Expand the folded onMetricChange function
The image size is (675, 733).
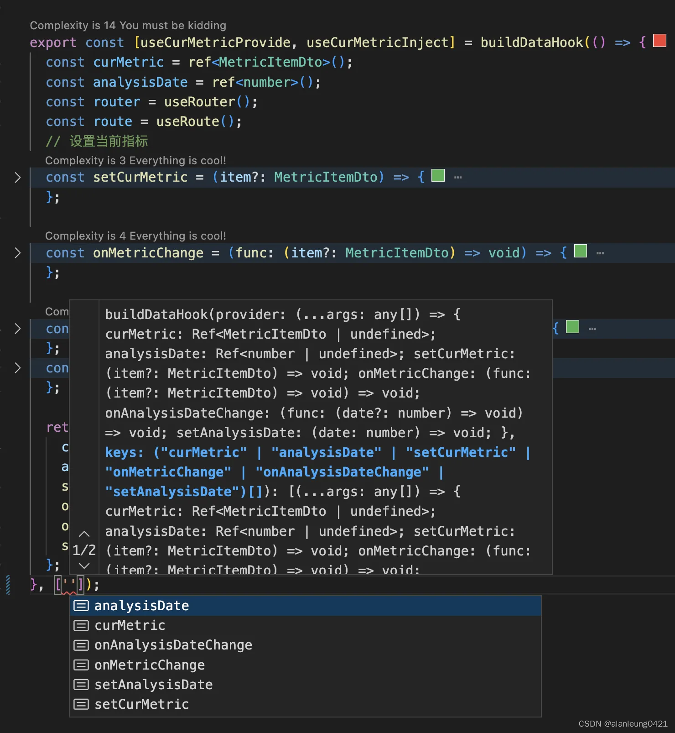(x=18, y=253)
